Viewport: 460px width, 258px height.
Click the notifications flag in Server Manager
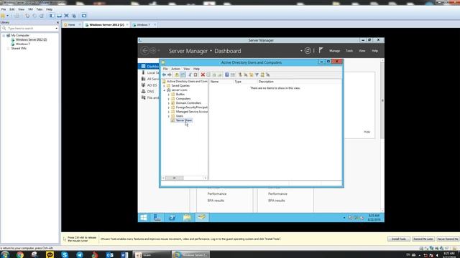point(321,50)
